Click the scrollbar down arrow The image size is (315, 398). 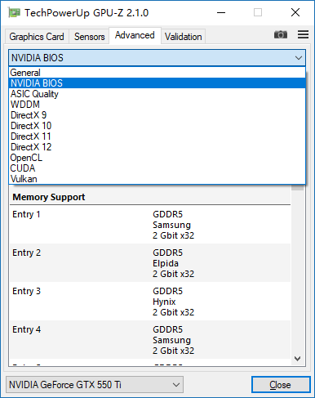298,359
